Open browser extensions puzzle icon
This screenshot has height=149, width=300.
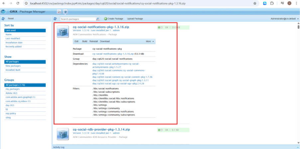coord(272,3)
